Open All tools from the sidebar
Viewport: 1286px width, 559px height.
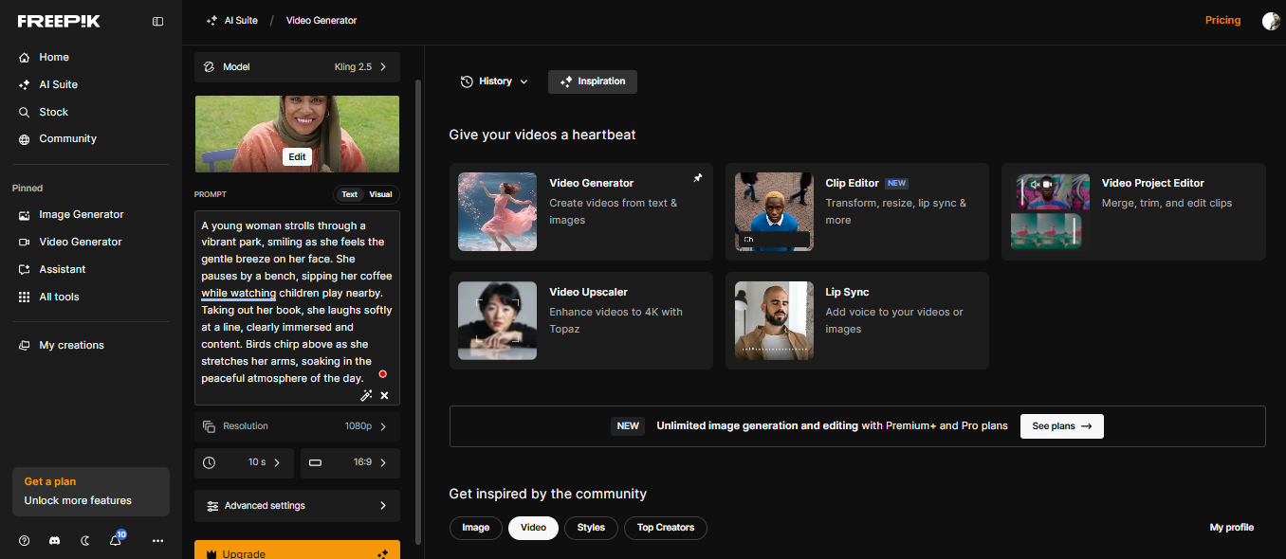coord(58,297)
